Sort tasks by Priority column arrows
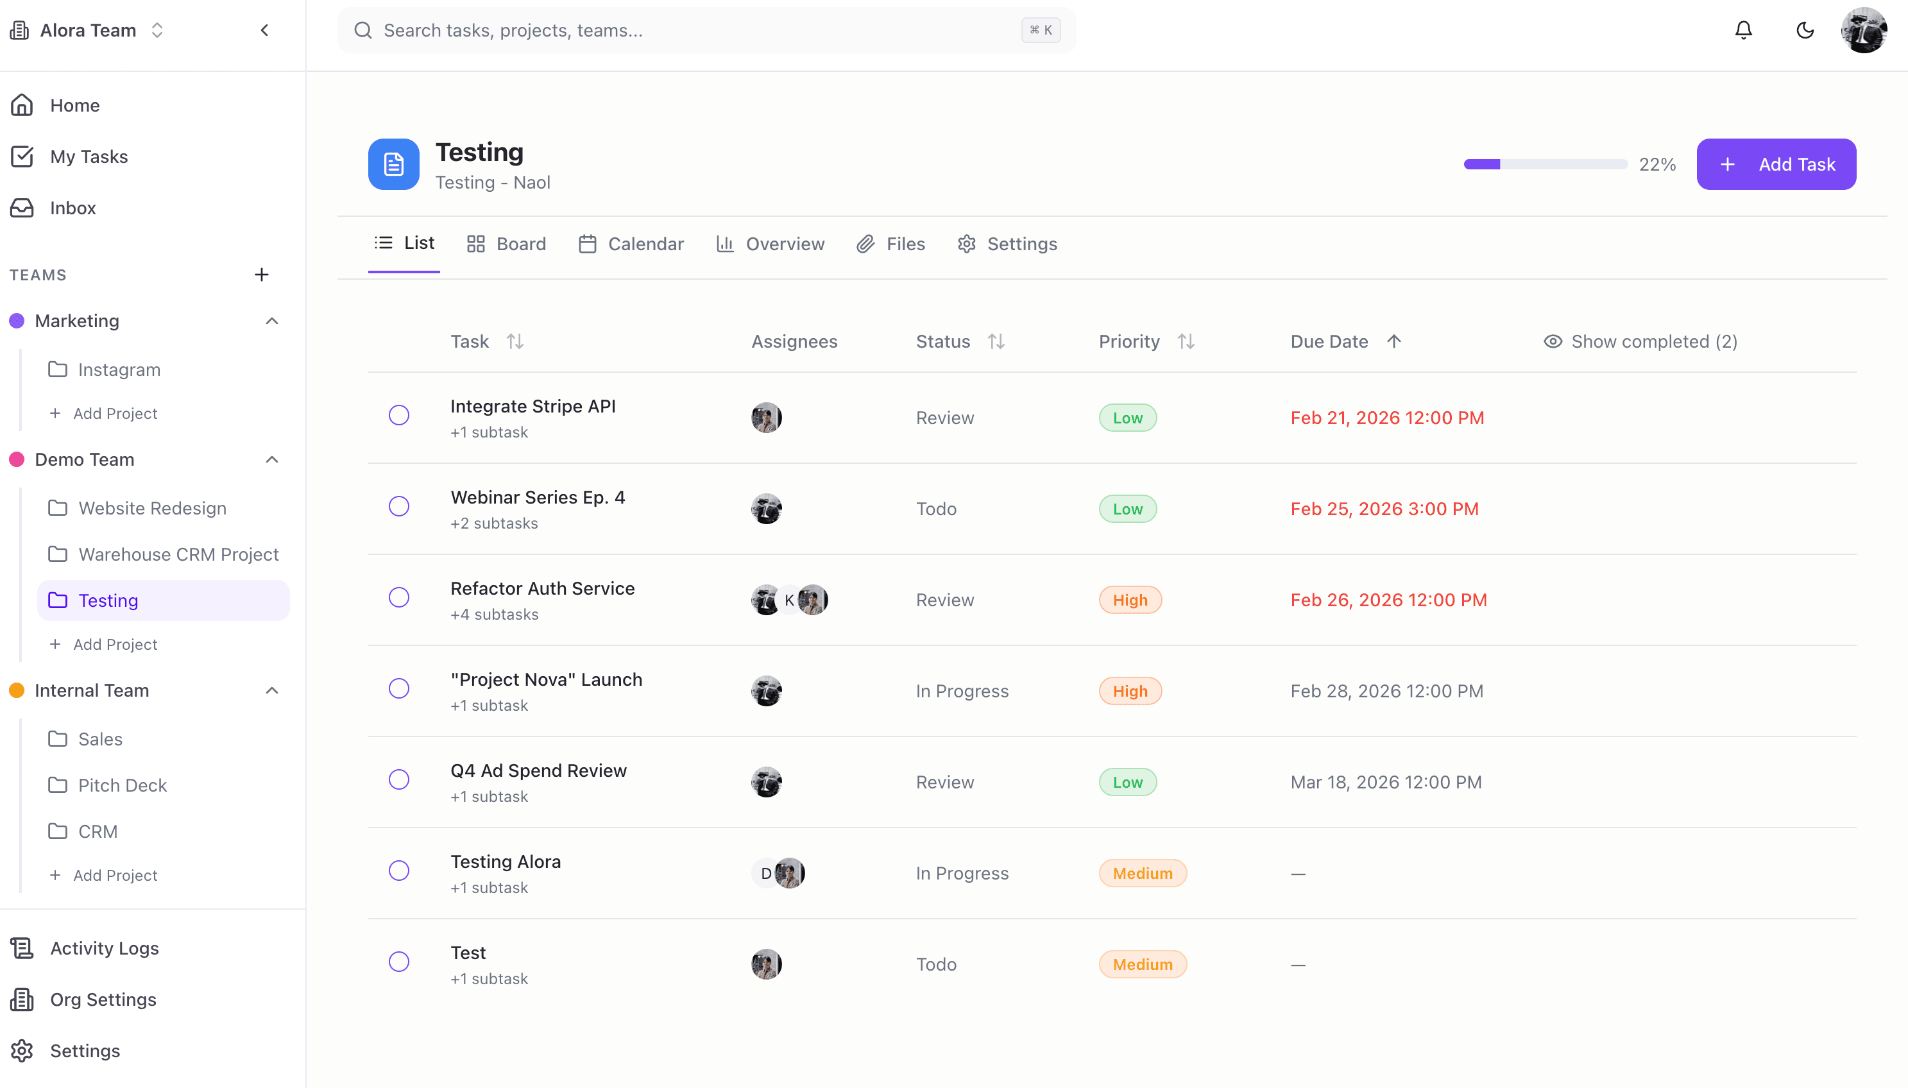Screen dimensions: 1908x1088 click(x=1186, y=341)
